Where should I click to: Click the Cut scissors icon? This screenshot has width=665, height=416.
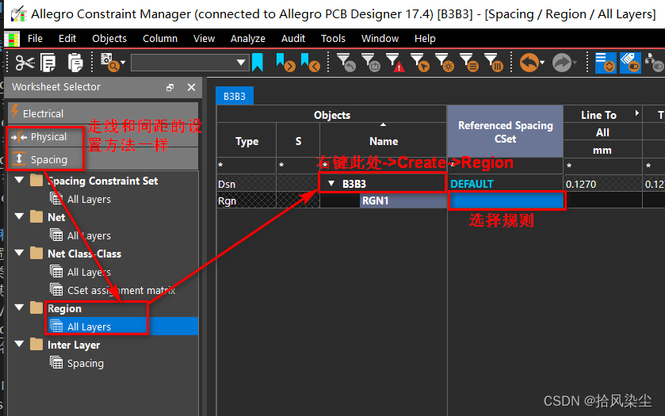[25, 63]
